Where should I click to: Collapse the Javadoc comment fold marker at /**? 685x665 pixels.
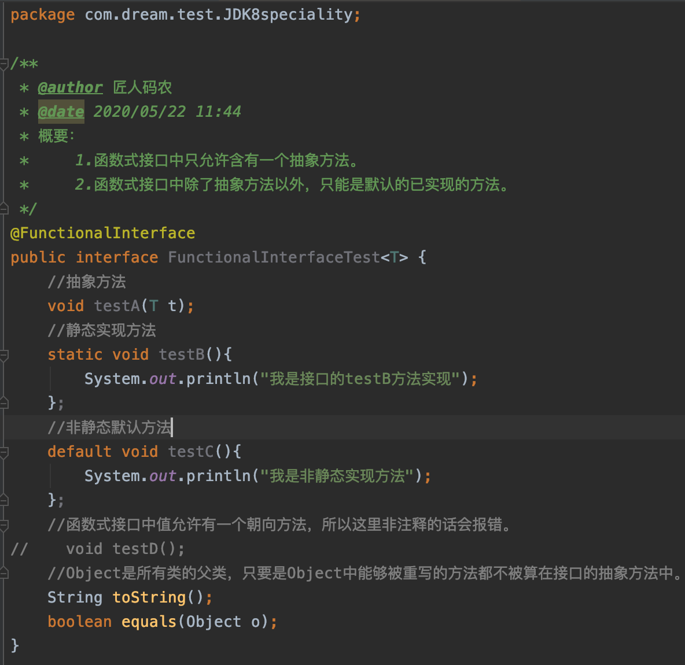coord(4,65)
